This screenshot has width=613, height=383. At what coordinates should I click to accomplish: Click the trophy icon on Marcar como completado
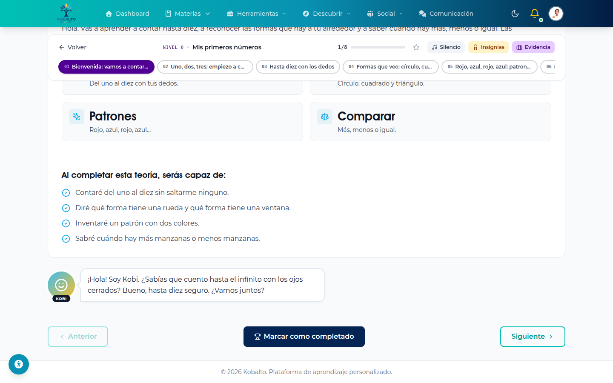258,337
